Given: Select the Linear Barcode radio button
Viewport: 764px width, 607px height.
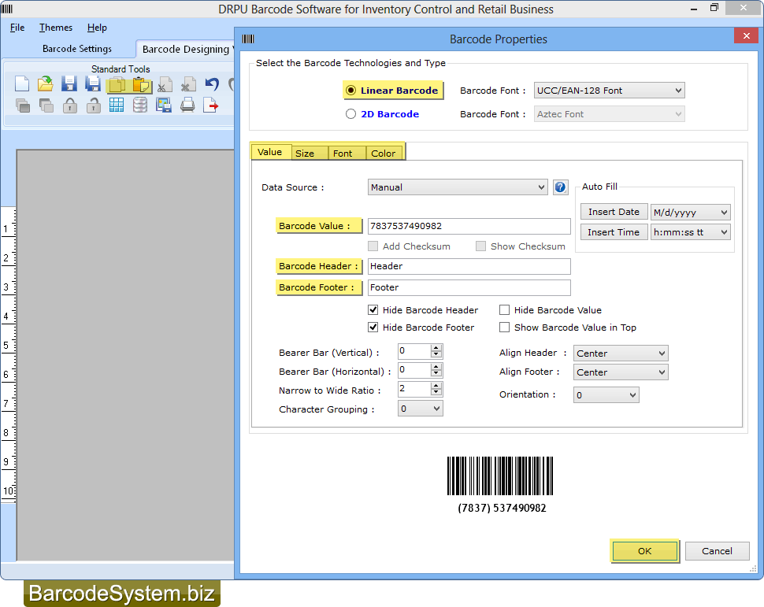Looking at the screenshot, I should [350, 90].
